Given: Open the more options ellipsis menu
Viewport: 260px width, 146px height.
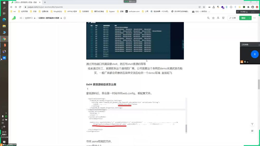Looking at the screenshot, I should 254,18.
